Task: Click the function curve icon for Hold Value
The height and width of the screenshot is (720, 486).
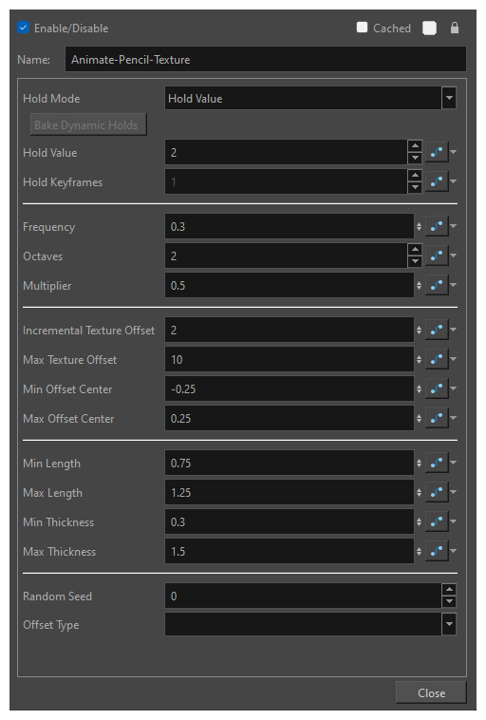Action: [x=437, y=152]
